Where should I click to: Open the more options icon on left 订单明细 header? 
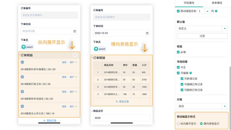pos(75,55)
